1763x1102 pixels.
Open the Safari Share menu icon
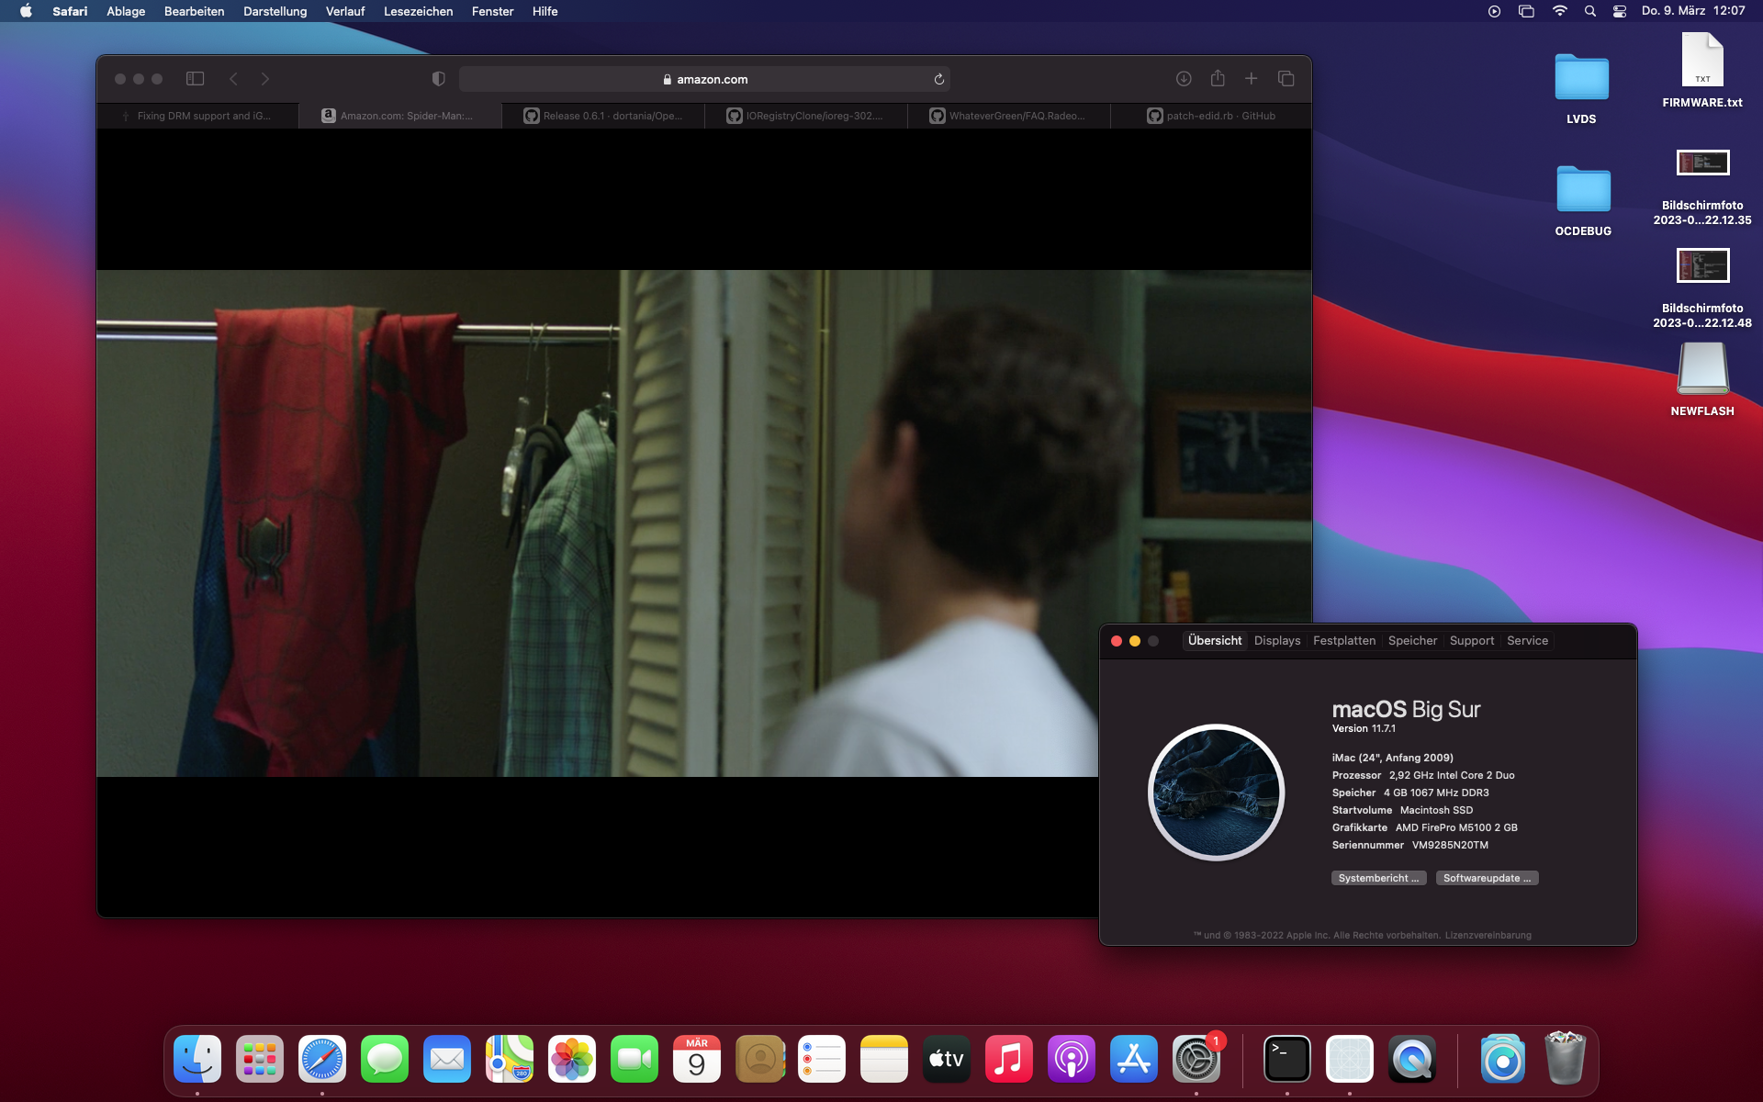pyautogui.click(x=1218, y=79)
